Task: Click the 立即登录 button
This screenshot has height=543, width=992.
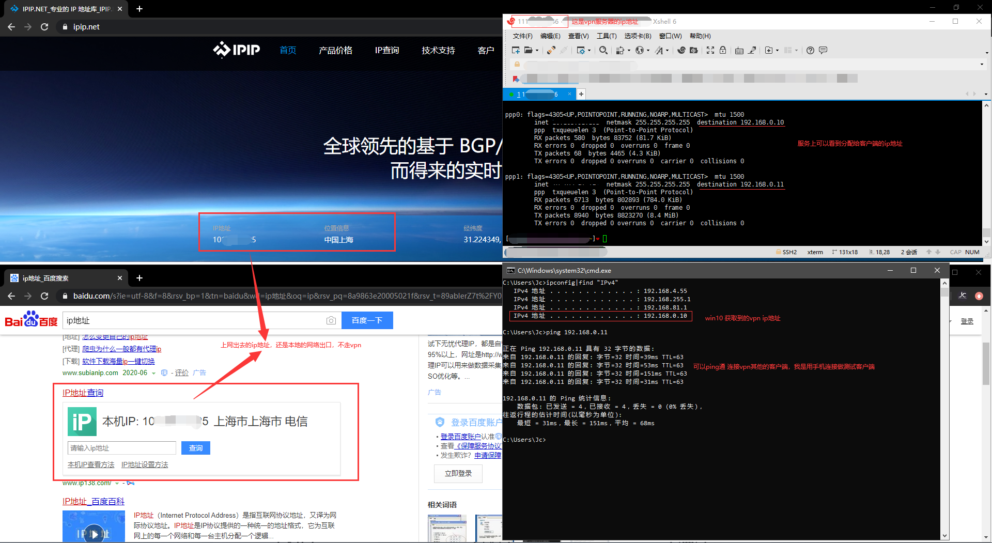Action: pos(458,473)
